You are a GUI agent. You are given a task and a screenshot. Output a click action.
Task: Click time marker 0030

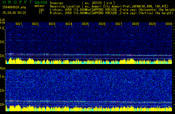click(x=169, y=24)
